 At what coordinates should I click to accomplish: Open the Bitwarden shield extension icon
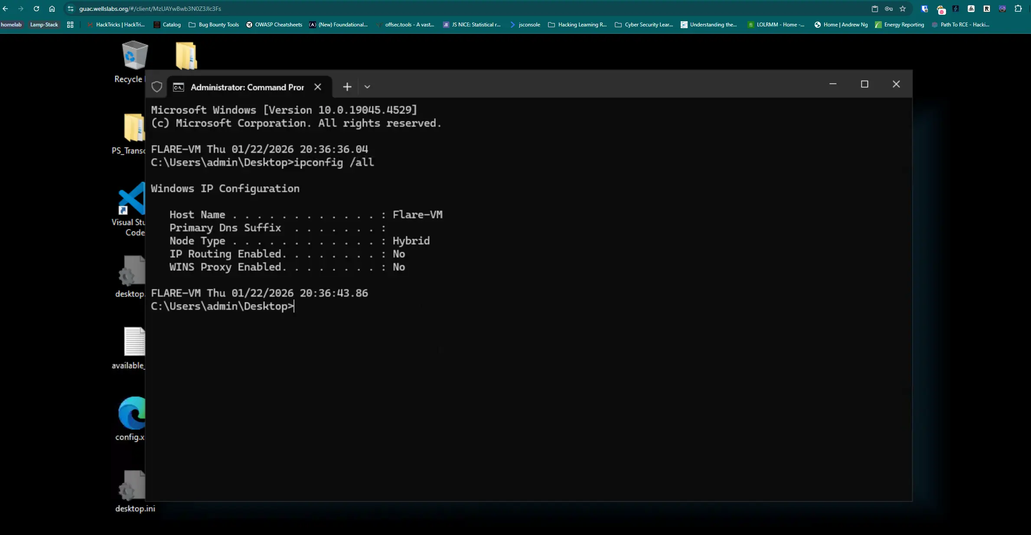click(x=924, y=9)
